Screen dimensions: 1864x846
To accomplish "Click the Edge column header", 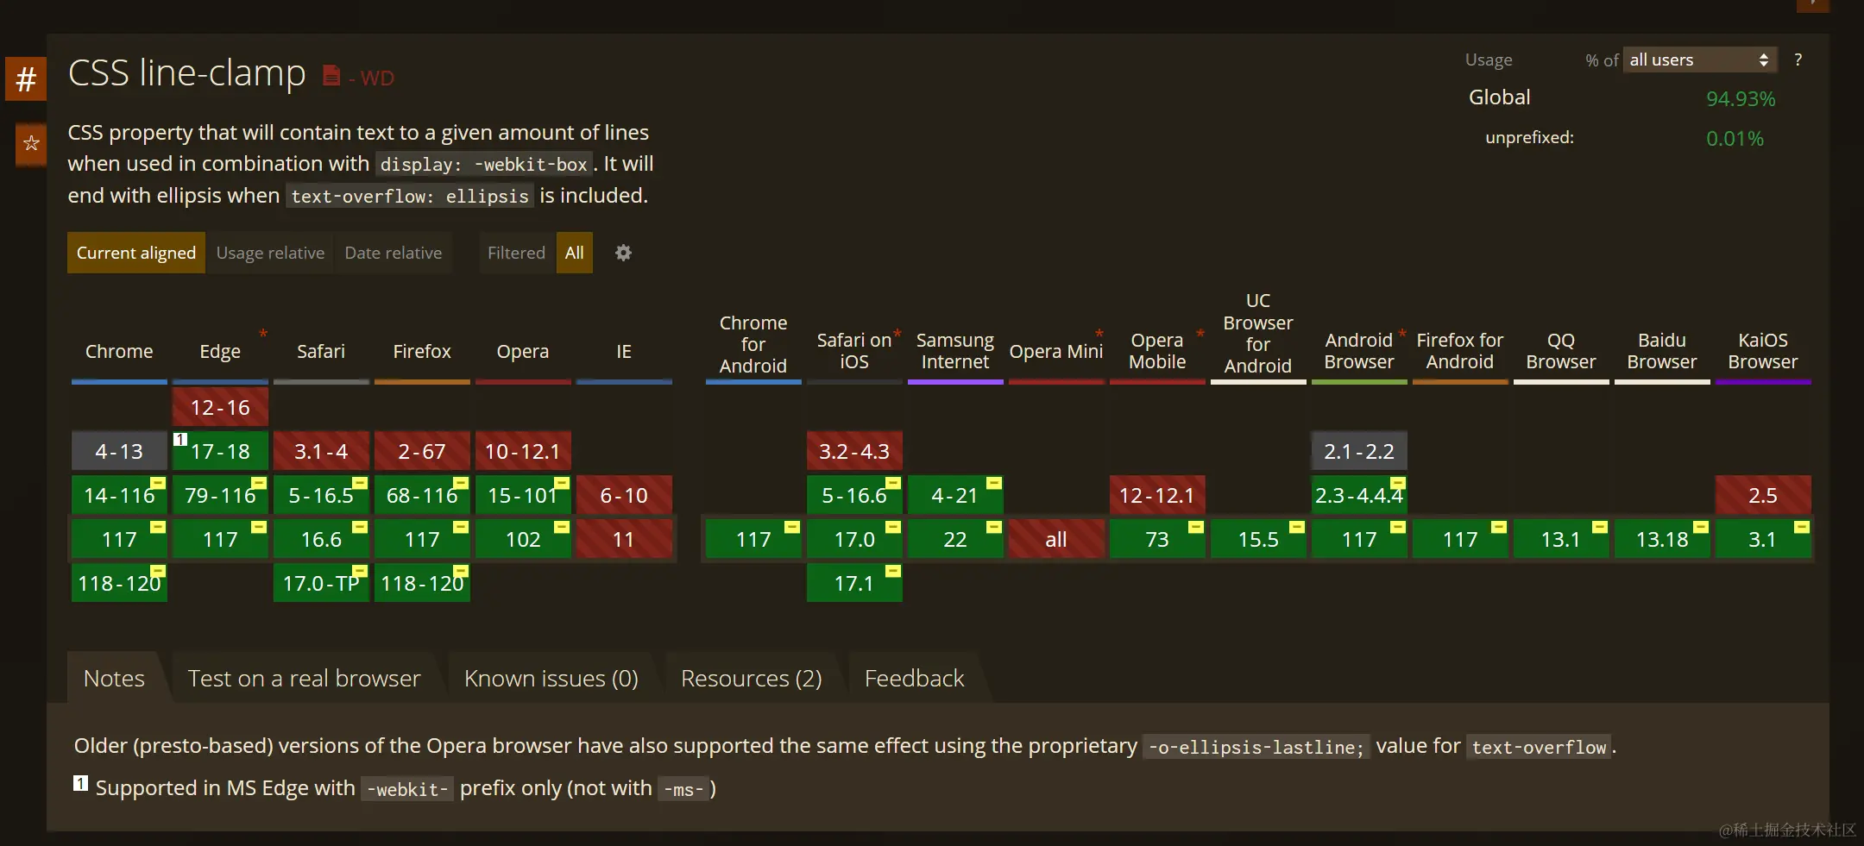I will point(220,351).
